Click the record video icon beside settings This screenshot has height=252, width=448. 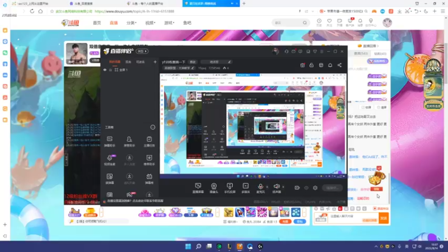coord(297,188)
